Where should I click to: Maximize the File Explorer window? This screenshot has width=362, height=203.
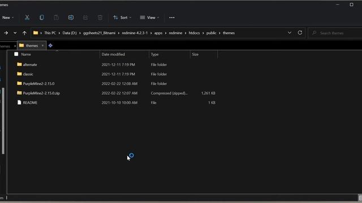[x=351, y=5]
